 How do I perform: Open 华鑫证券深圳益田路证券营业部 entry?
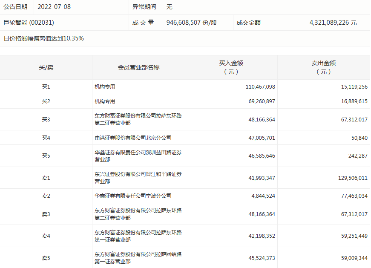(138, 156)
